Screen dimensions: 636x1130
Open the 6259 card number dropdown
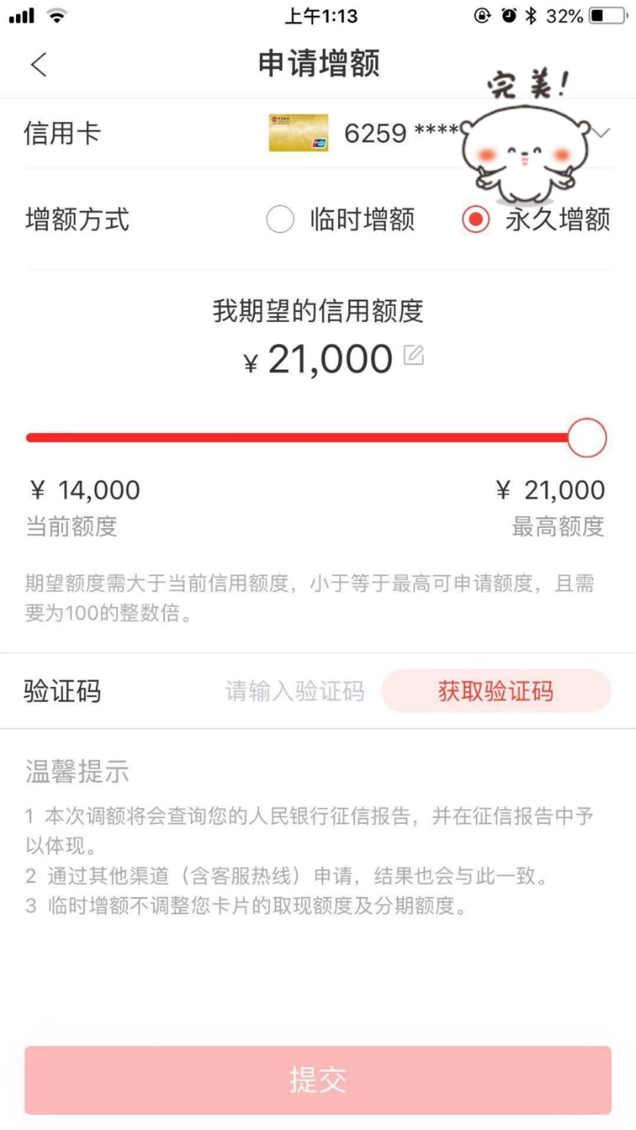402,133
